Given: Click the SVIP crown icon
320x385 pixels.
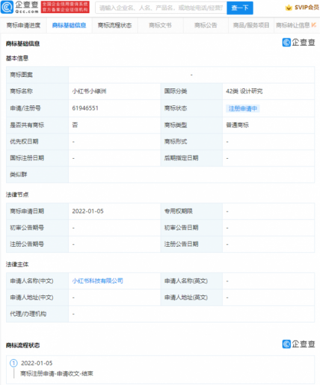Looking at the screenshot, I should tap(289, 8).
